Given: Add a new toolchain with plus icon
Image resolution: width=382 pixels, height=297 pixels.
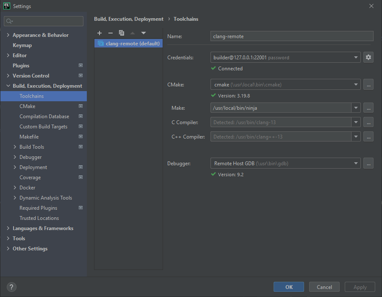Looking at the screenshot, I should point(100,33).
